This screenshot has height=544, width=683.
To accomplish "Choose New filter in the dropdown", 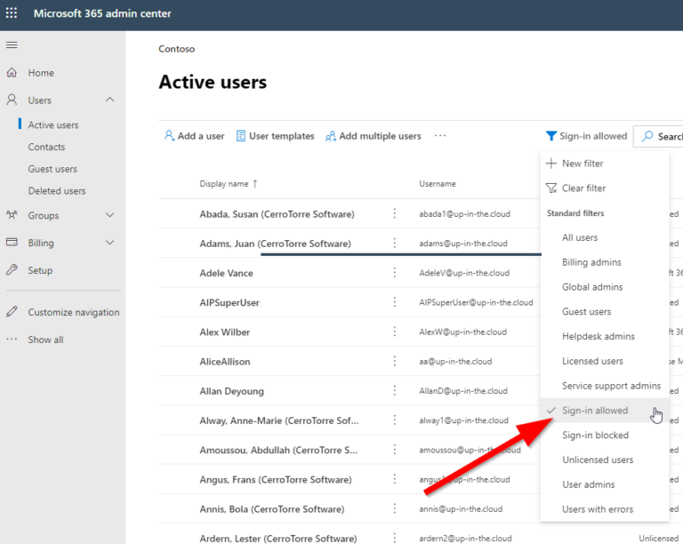I will (x=583, y=164).
